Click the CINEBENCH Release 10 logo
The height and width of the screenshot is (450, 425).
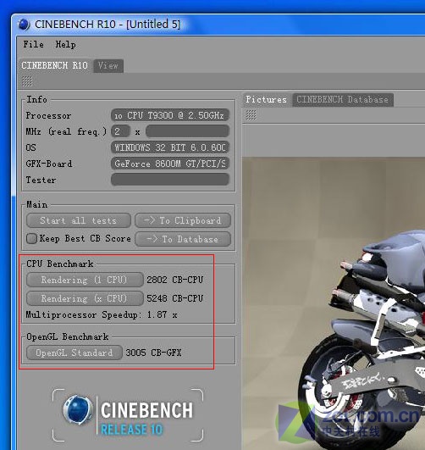tap(128, 415)
